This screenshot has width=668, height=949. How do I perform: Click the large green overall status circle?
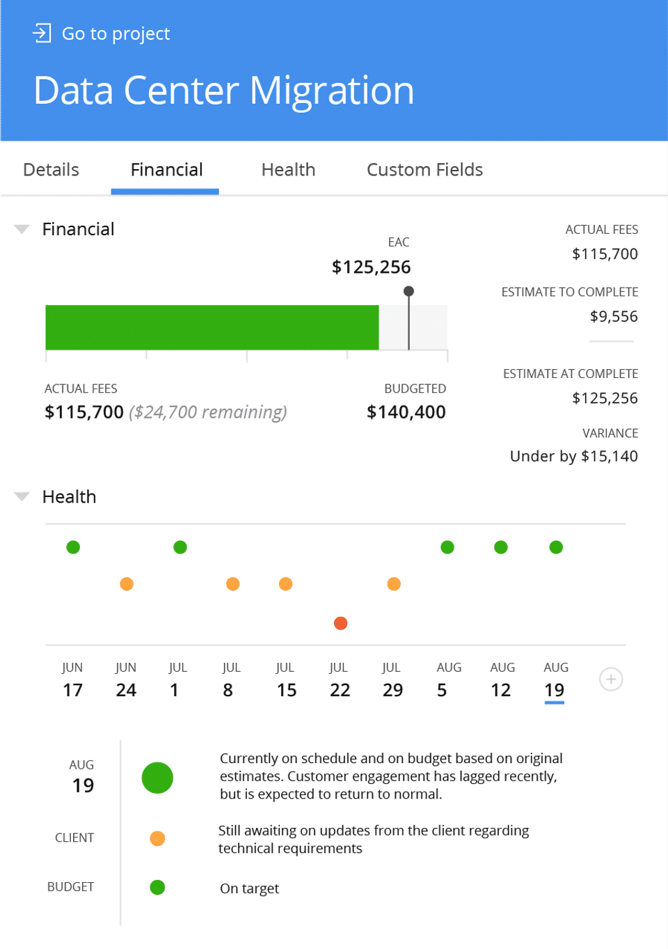pyautogui.click(x=157, y=778)
